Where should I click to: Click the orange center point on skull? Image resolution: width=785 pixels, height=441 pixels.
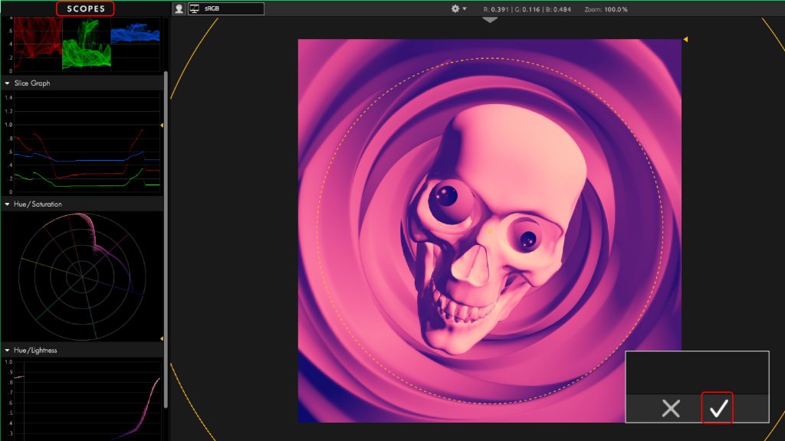pyautogui.click(x=490, y=230)
